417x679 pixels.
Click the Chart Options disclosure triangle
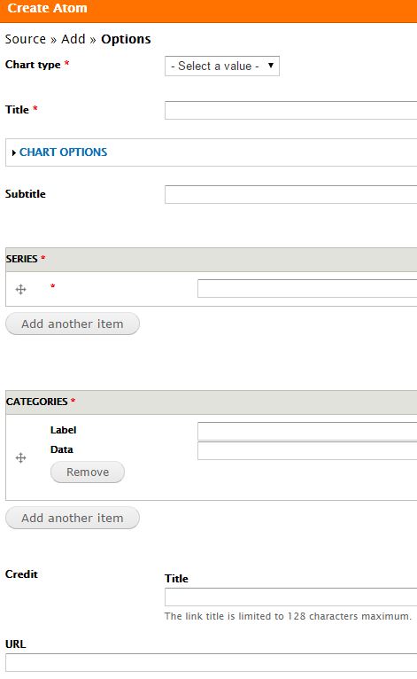(14, 152)
